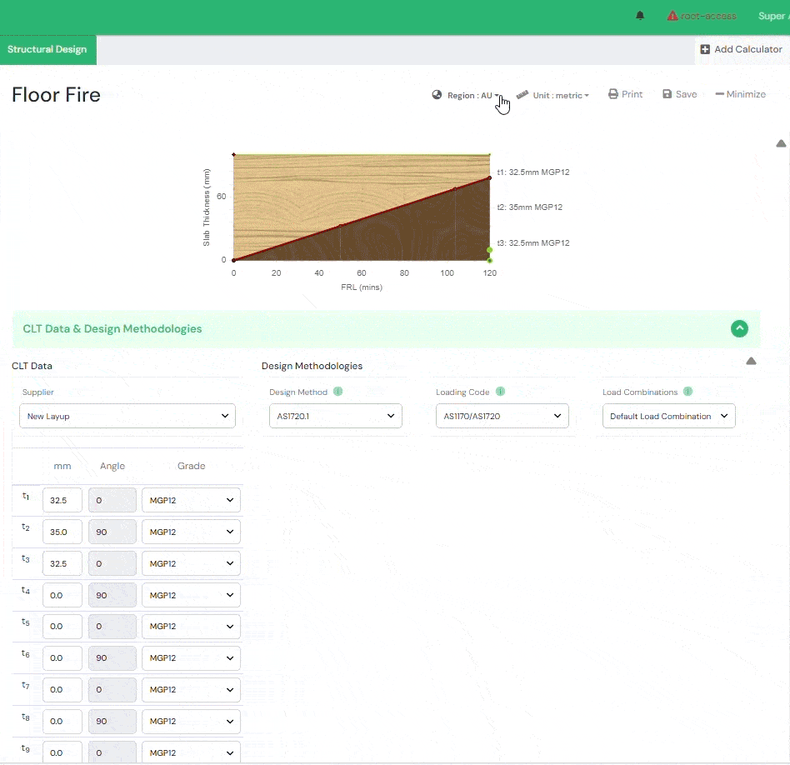This screenshot has width=790, height=765.
Task: Open the t2 grade MGP12 dropdown
Action: (x=191, y=532)
